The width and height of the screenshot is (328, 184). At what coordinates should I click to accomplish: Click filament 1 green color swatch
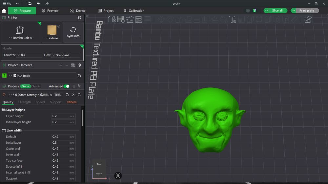coord(4,76)
